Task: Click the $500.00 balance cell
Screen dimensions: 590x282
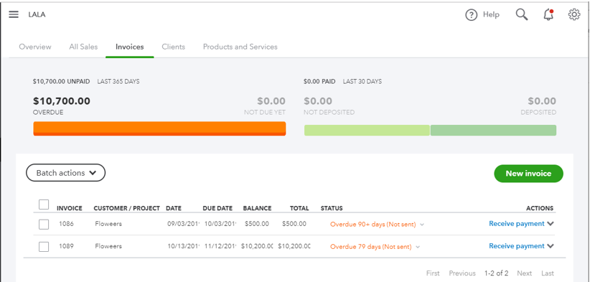Action: tap(257, 224)
